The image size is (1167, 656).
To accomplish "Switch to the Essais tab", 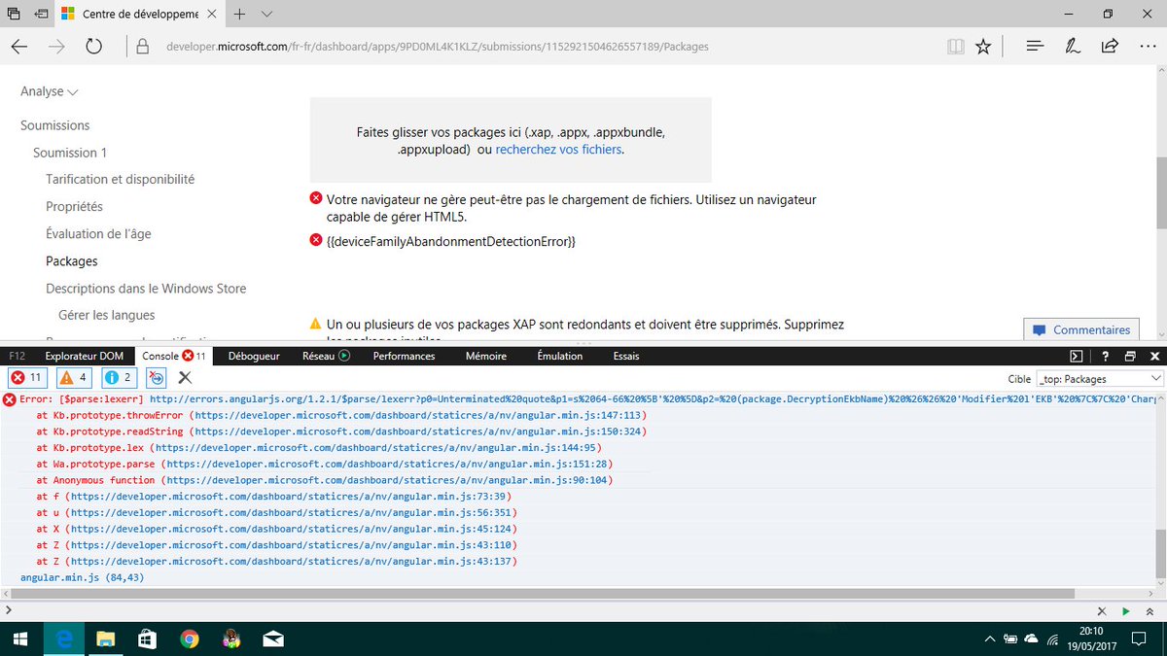I will (626, 356).
